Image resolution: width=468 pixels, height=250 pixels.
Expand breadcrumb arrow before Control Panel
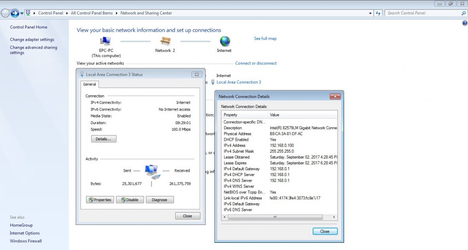34,13
